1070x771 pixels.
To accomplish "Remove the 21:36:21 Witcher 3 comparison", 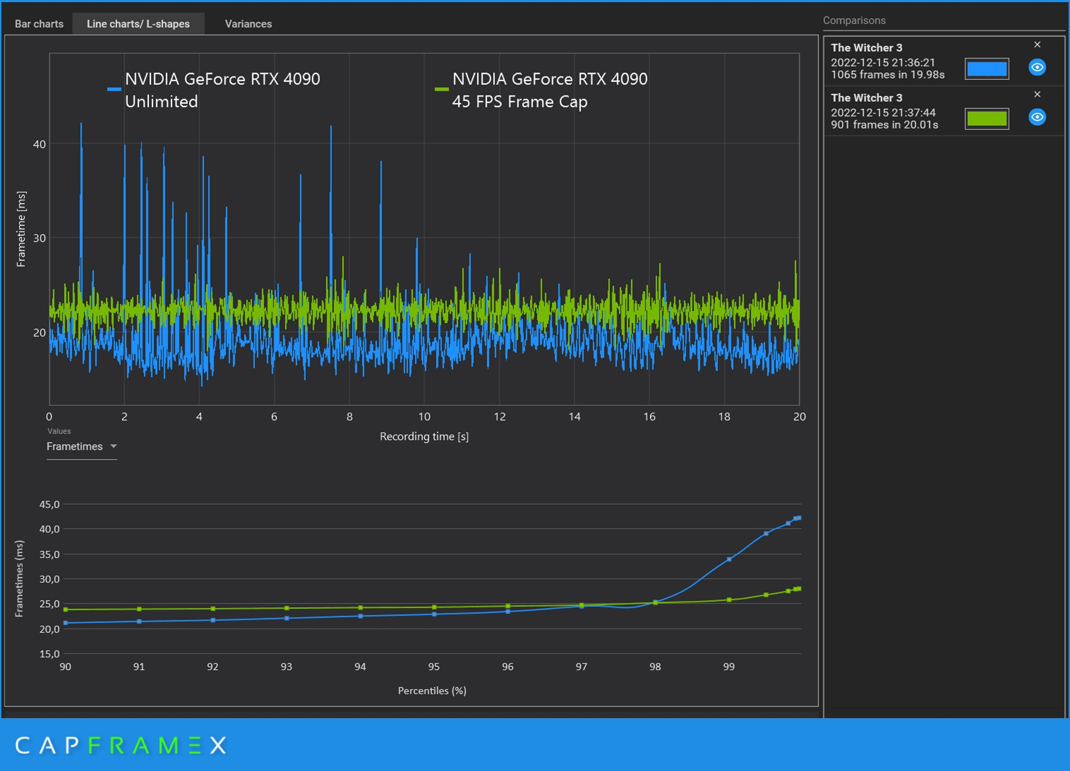I will click(1037, 45).
